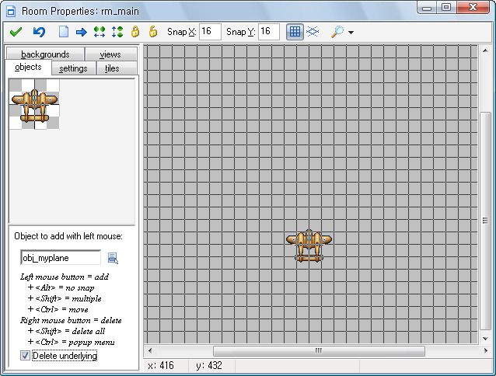Image resolution: width=496 pixels, height=376 pixels.
Task: Click the Snap X input field
Action: pos(210,32)
